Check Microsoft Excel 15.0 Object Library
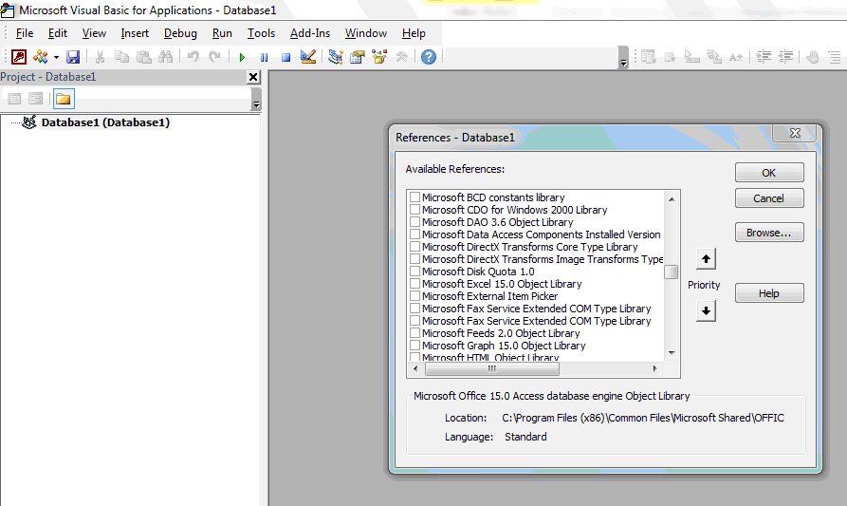Screen dimensions: 847x506 (x=414, y=283)
